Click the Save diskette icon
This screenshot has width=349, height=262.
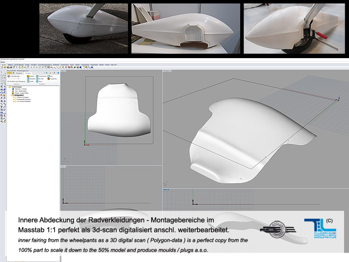(x=8, y=67)
